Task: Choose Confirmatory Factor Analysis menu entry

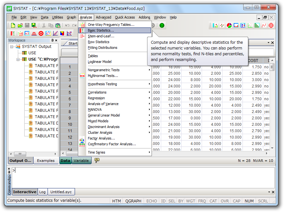Action: 115,144
